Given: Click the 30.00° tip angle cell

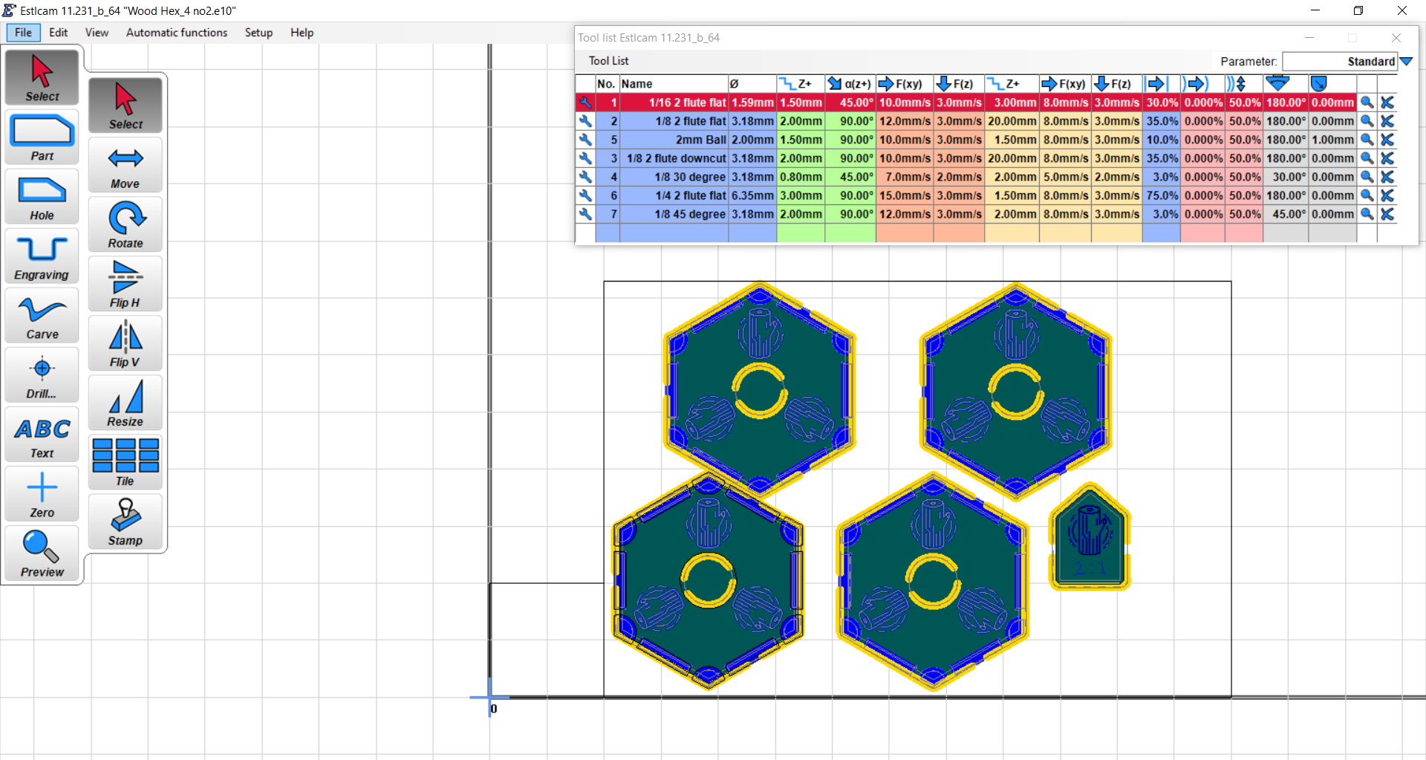Looking at the screenshot, I should (x=1286, y=177).
